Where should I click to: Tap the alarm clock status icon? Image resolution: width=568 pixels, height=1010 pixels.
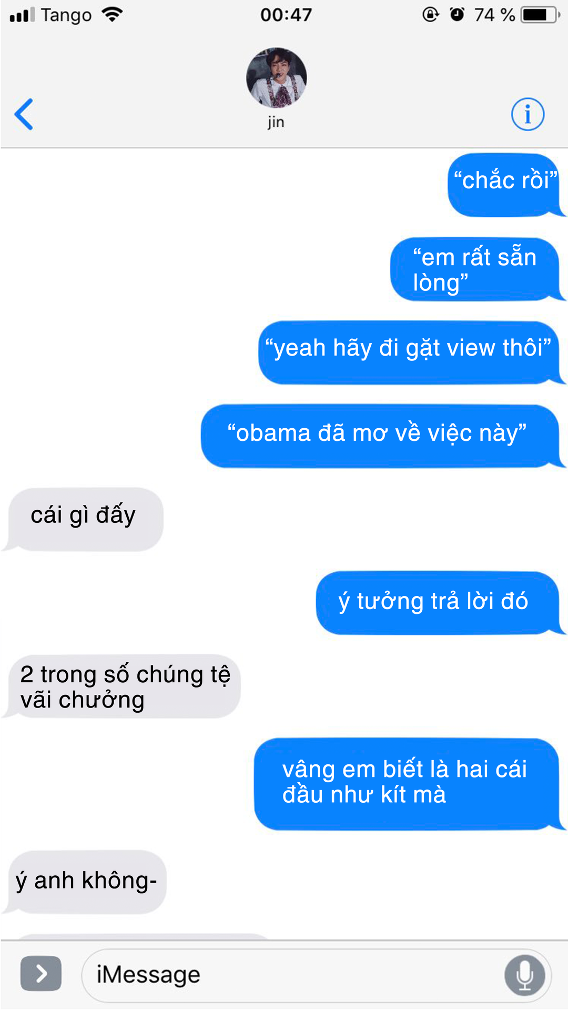(457, 14)
